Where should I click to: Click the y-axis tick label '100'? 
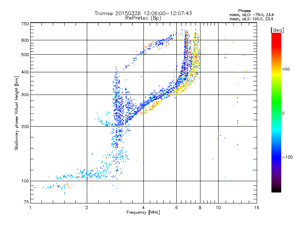click(25, 181)
